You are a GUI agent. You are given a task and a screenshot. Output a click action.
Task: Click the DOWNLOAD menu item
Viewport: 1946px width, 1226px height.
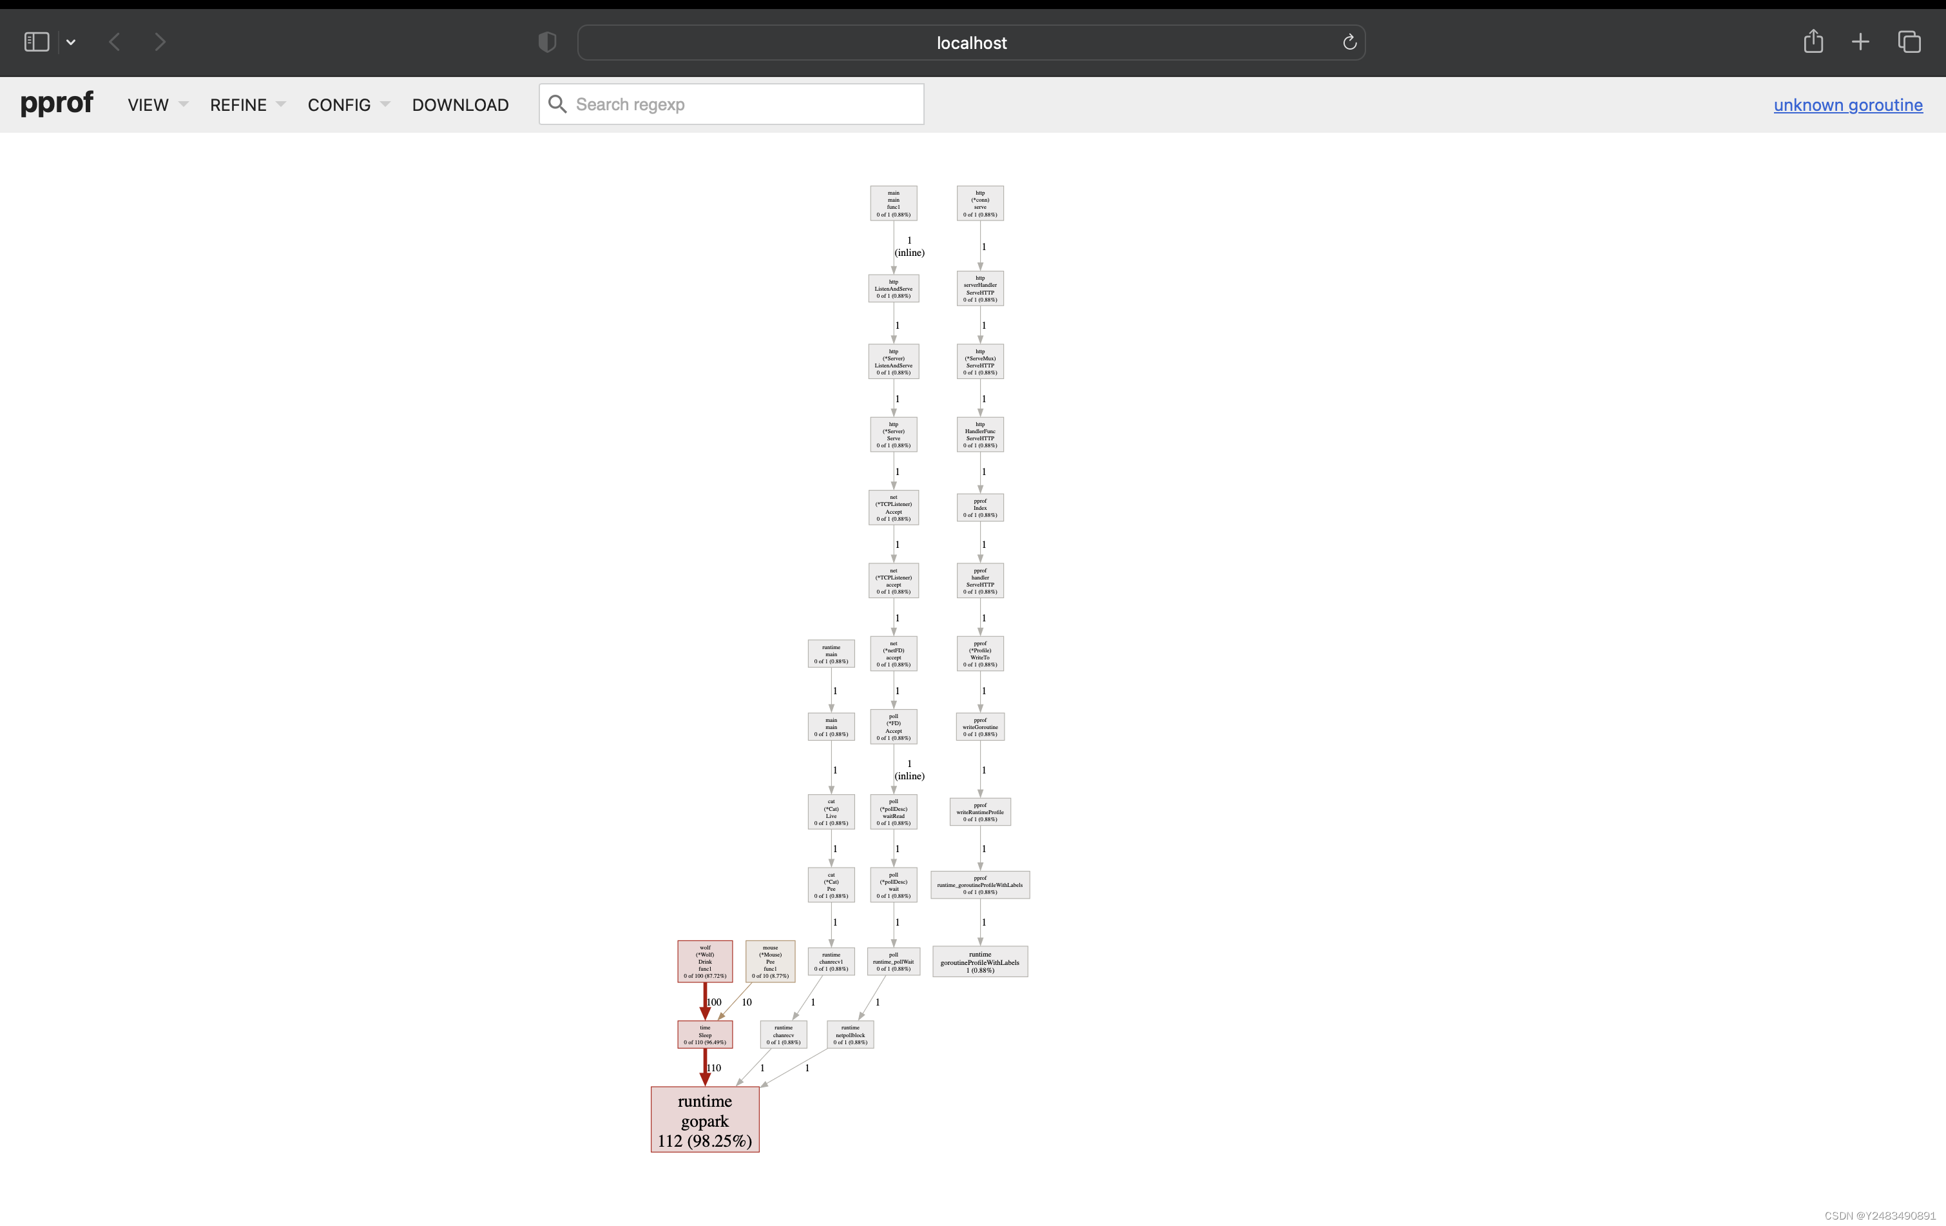coord(460,104)
